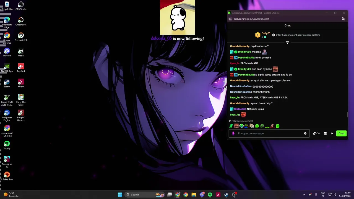This screenshot has height=199, width=354.
Task: Click the microphone icon in system tray
Action: (316, 195)
